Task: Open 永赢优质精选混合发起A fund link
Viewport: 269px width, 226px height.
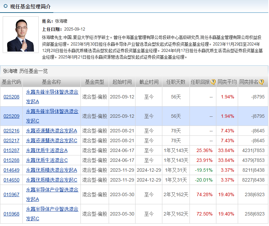Action: [x=52, y=170]
